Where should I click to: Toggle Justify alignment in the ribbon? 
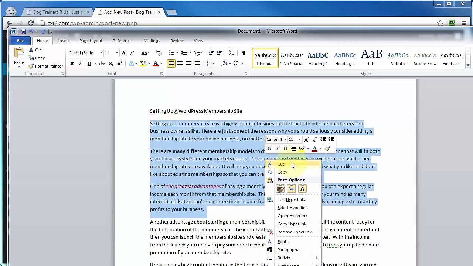pyautogui.click(x=197, y=64)
